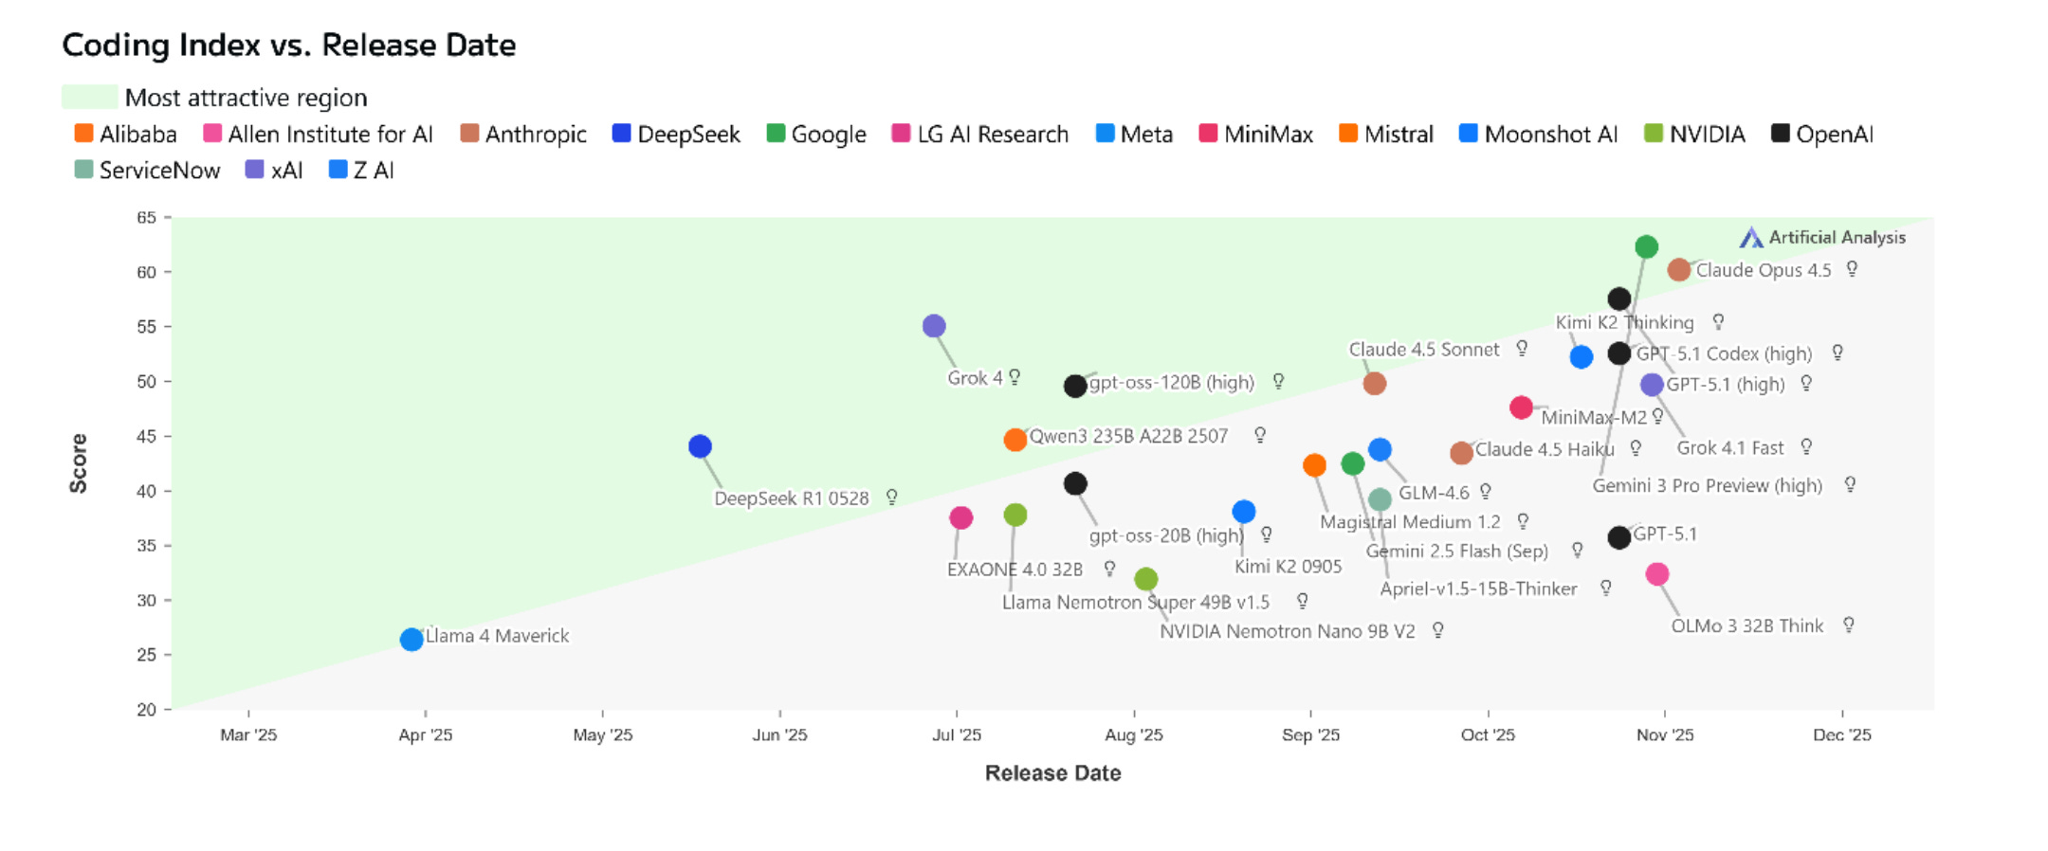Click the 'Llama 4 Maverick' label text
The image size is (2048, 851).
click(x=498, y=636)
